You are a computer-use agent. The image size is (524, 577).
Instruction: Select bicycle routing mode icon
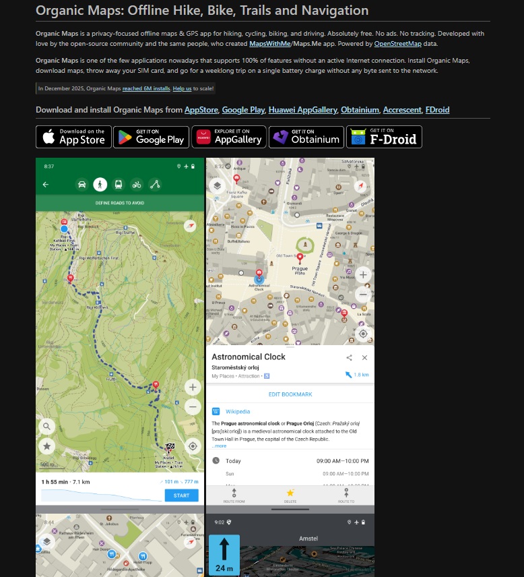[x=137, y=185]
